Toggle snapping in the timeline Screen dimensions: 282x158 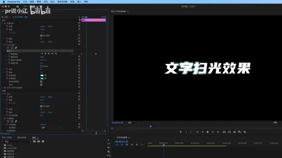(x=122, y=144)
